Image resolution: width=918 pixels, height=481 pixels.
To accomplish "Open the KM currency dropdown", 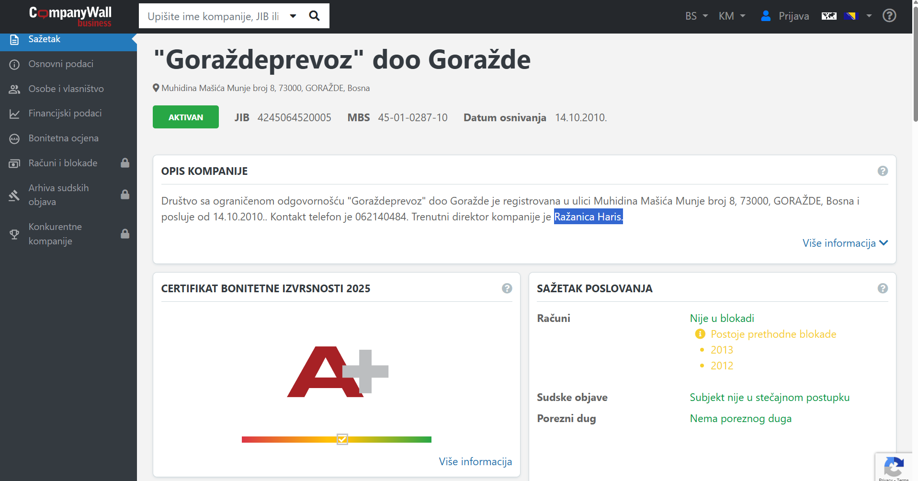I will [x=732, y=16].
